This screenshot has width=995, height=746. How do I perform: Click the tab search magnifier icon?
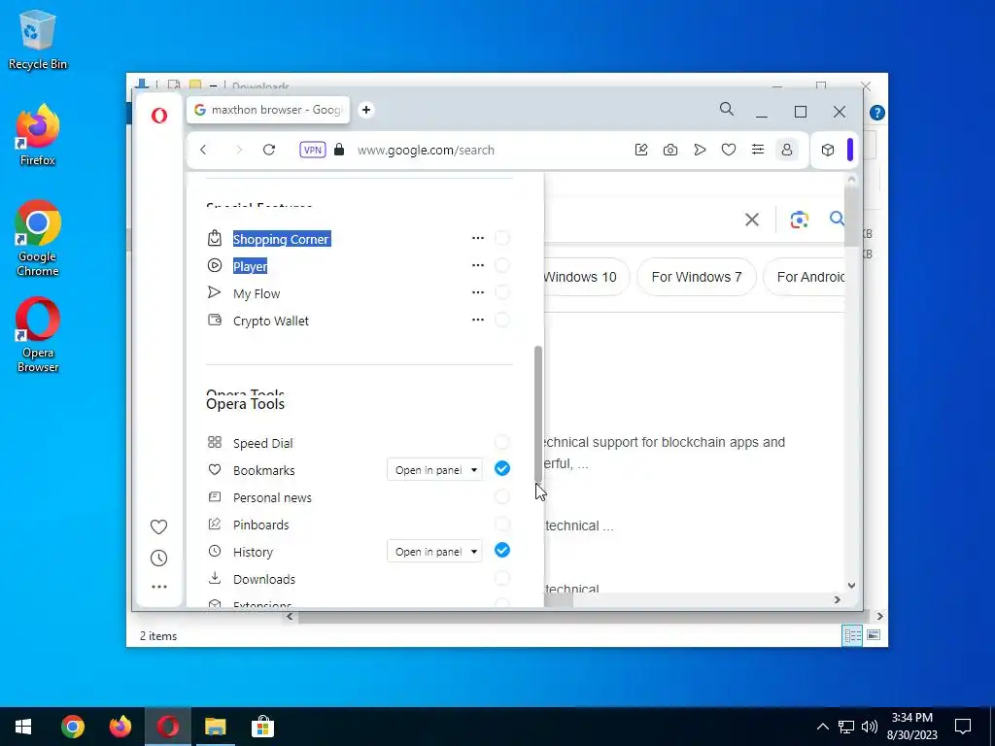pyautogui.click(x=727, y=109)
